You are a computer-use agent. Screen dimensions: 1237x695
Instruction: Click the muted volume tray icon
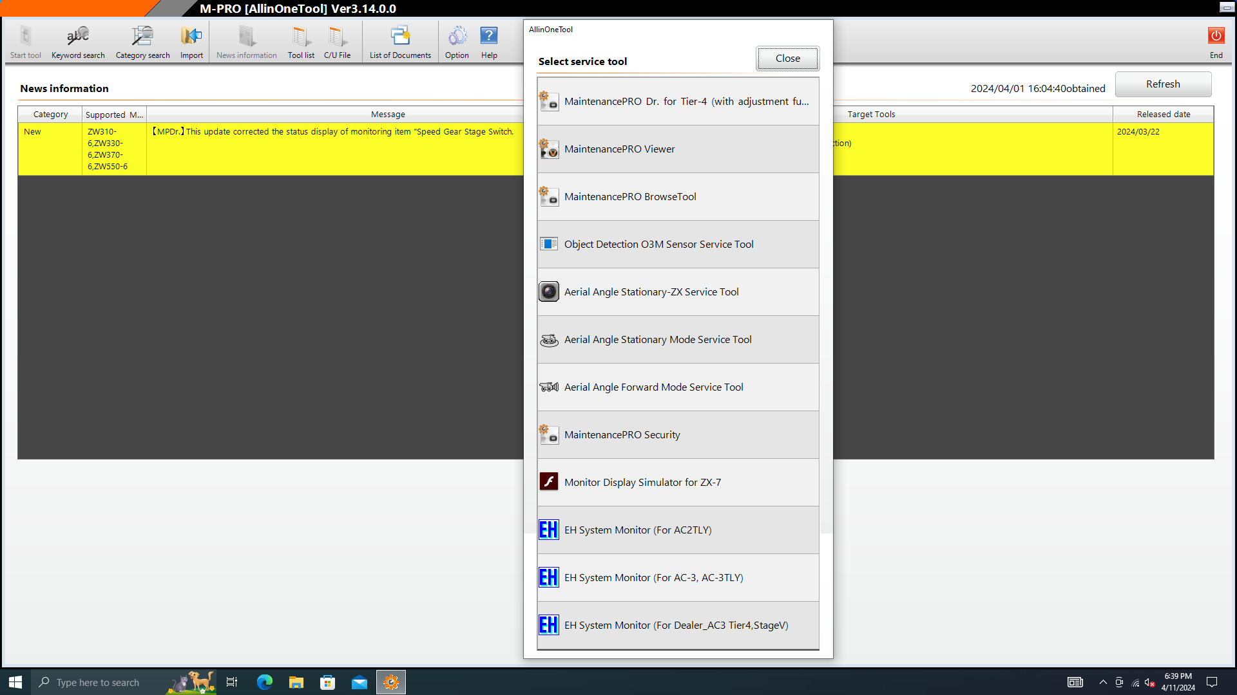[x=1150, y=682]
